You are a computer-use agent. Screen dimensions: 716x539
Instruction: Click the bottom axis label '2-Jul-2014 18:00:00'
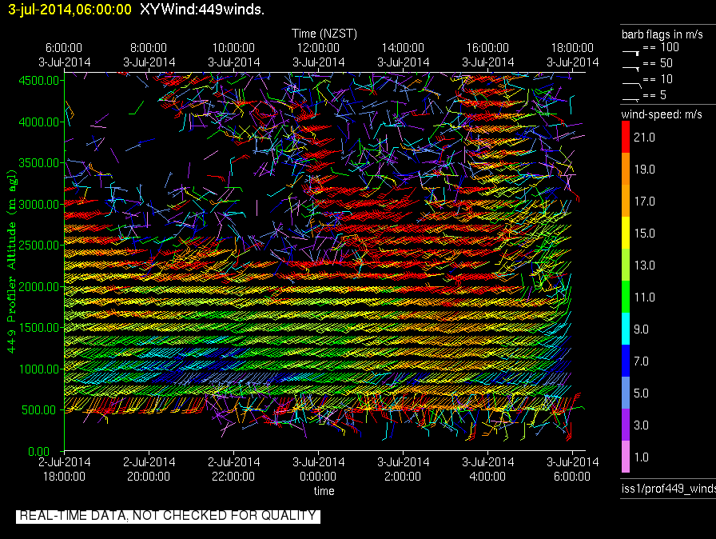click(x=64, y=469)
